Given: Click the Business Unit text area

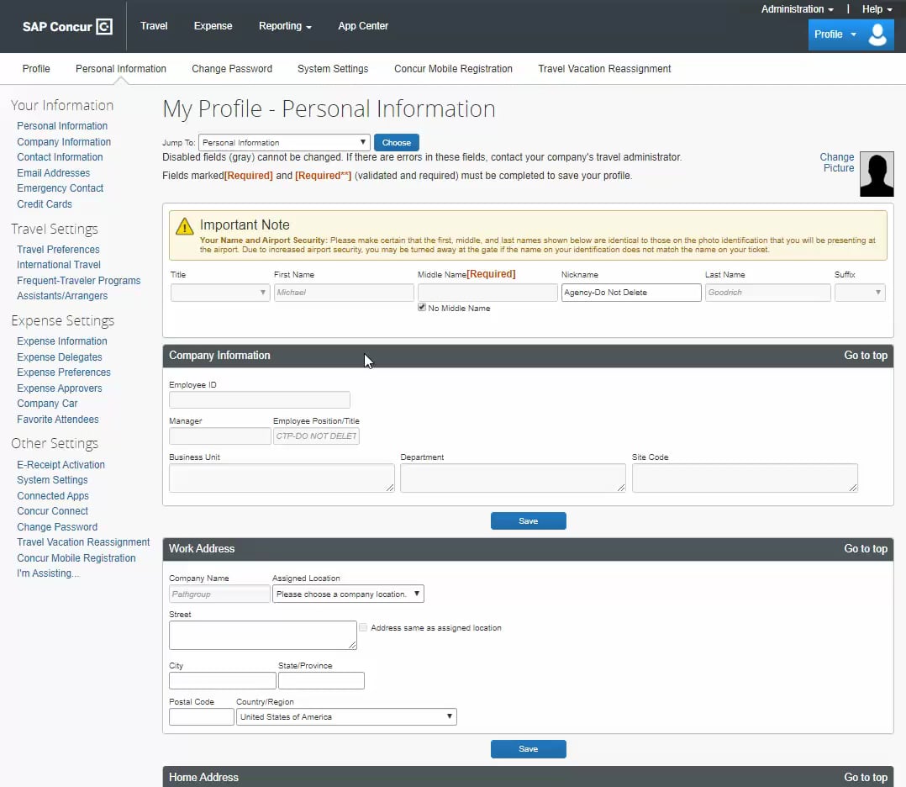Looking at the screenshot, I should pos(282,478).
